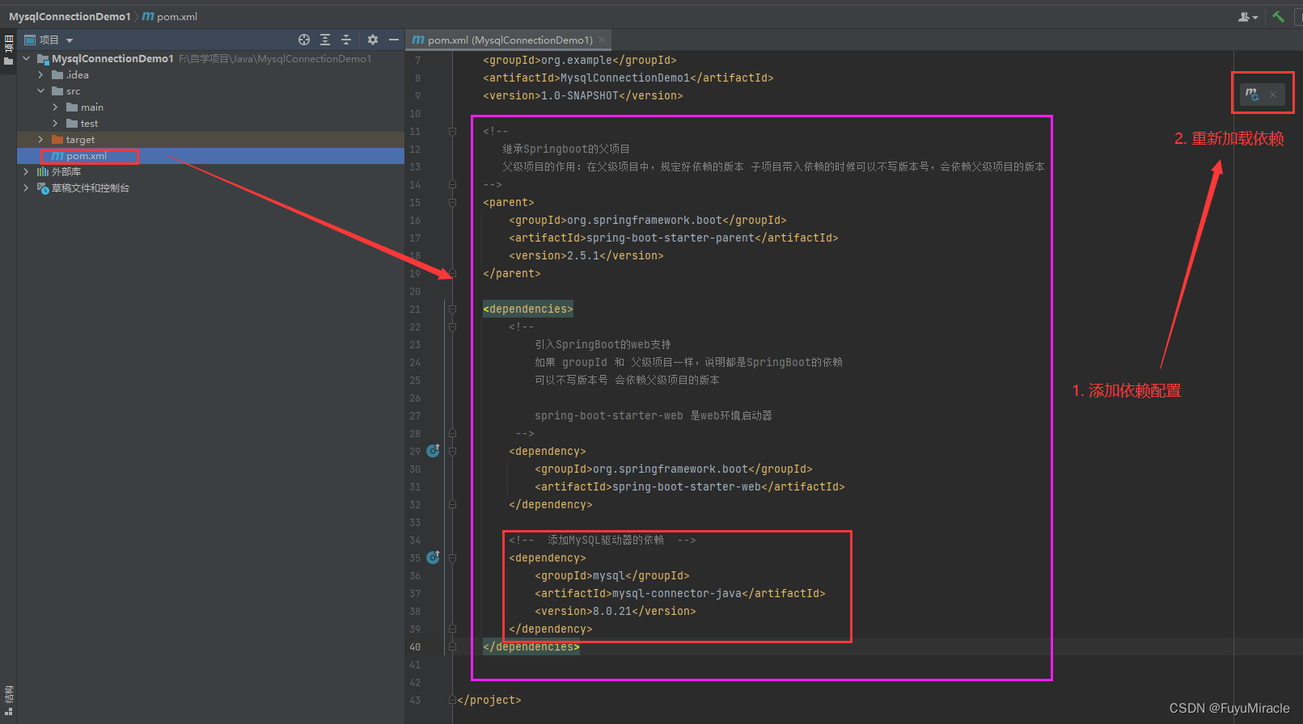
Task: Collapse the MysqlConnectionDemo1 project root node
Action: (27, 58)
